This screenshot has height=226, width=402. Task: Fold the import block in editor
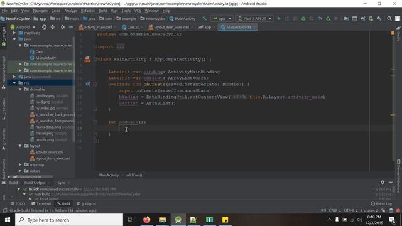[95, 46]
